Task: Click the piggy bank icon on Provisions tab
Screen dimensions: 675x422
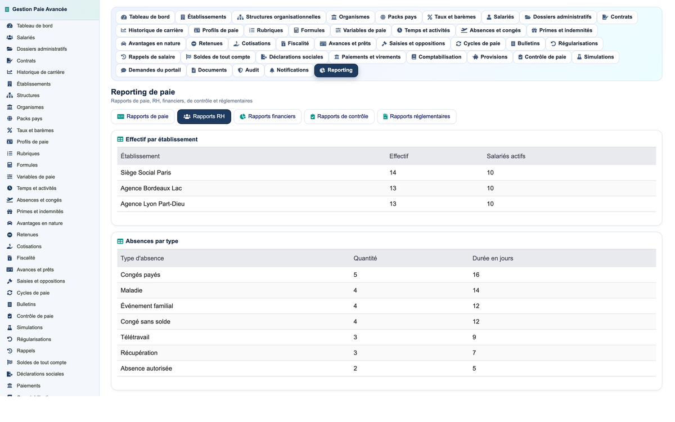Action: [476, 57]
